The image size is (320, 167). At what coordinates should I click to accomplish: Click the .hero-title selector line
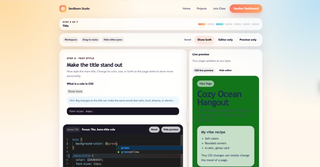pos(83,156)
